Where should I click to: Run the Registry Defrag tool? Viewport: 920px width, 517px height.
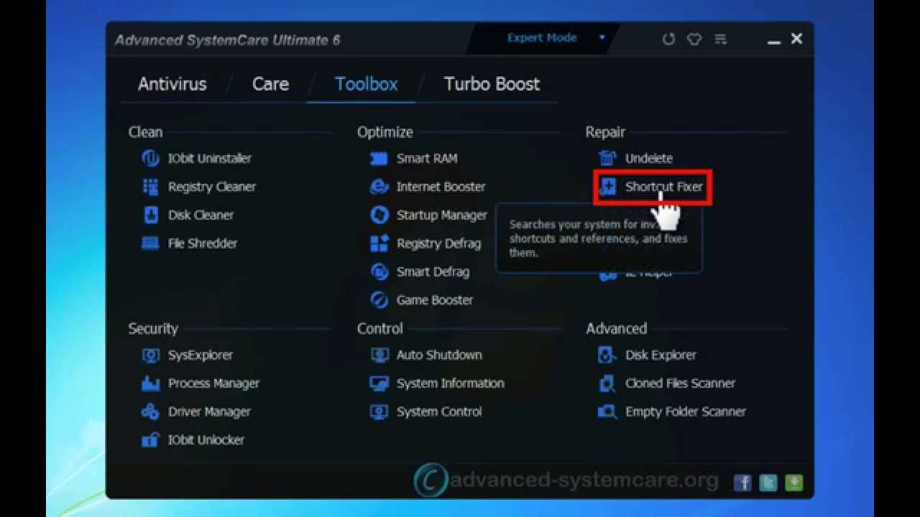tap(425, 243)
